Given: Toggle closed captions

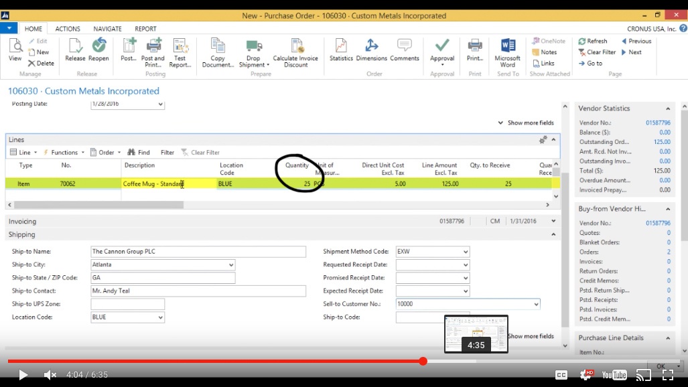Looking at the screenshot, I should click(561, 375).
